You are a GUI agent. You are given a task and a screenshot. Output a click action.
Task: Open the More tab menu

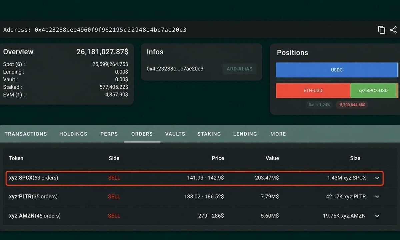pos(278,134)
